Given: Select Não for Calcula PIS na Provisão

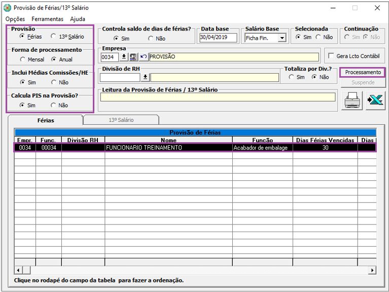Looking at the screenshot, I should point(53,105).
